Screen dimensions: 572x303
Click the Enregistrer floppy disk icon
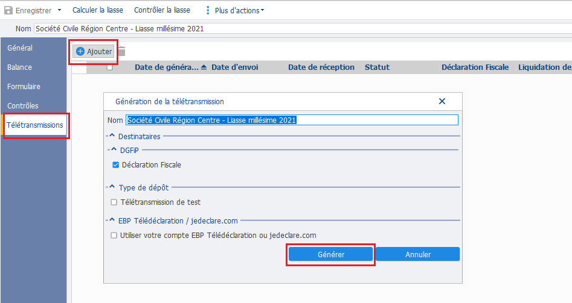pyautogui.click(x=8, y=10)
